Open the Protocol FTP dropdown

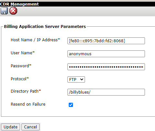pyautogui.click(x=76, y=80)
